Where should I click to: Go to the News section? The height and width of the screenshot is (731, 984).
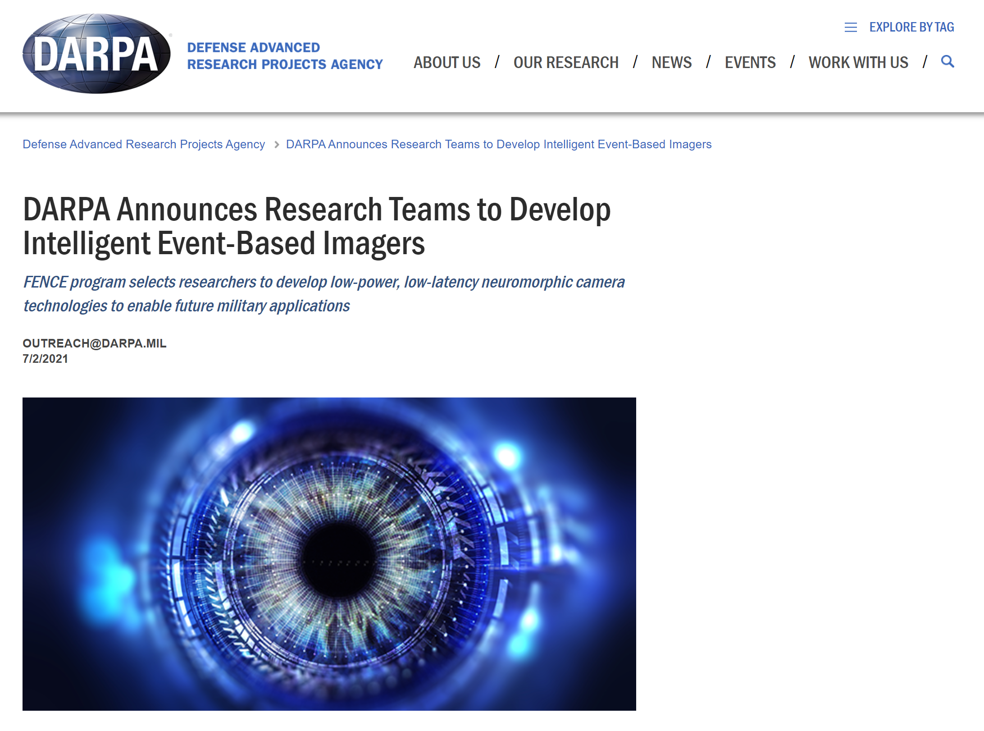tap(671, 63)
